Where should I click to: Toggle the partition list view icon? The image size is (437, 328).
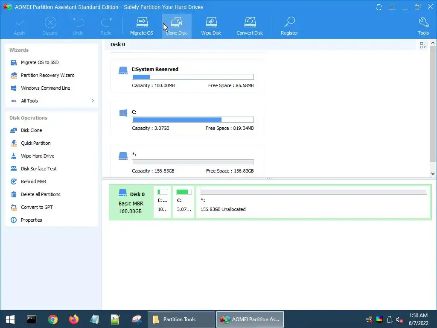tap(423, 45)
